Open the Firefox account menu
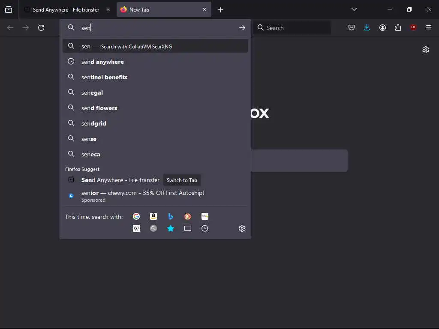 [382, 27]
